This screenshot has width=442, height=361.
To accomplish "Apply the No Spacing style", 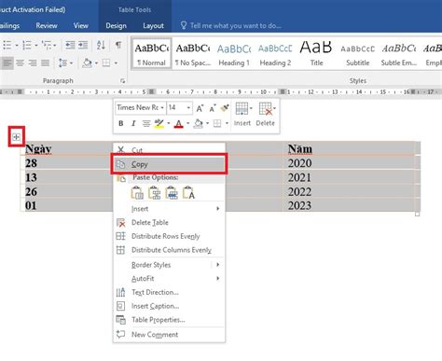I will point(193,53).
